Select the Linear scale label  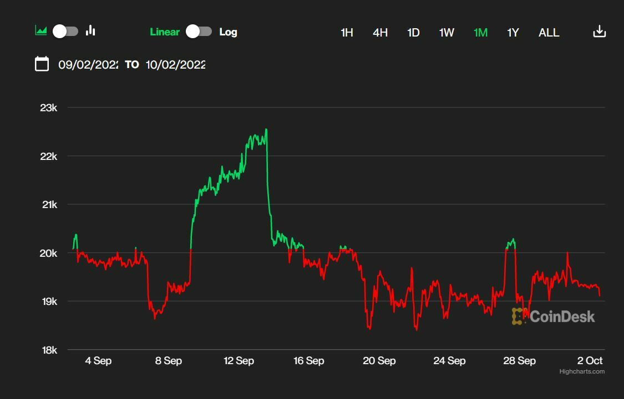pos(164,32)
